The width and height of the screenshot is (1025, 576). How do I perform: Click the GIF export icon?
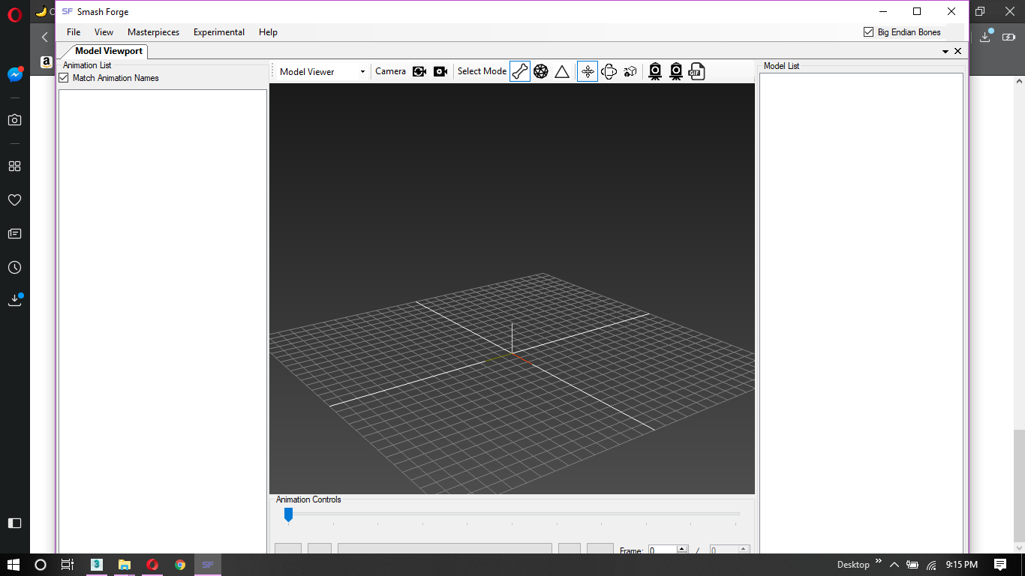(696, 70)
